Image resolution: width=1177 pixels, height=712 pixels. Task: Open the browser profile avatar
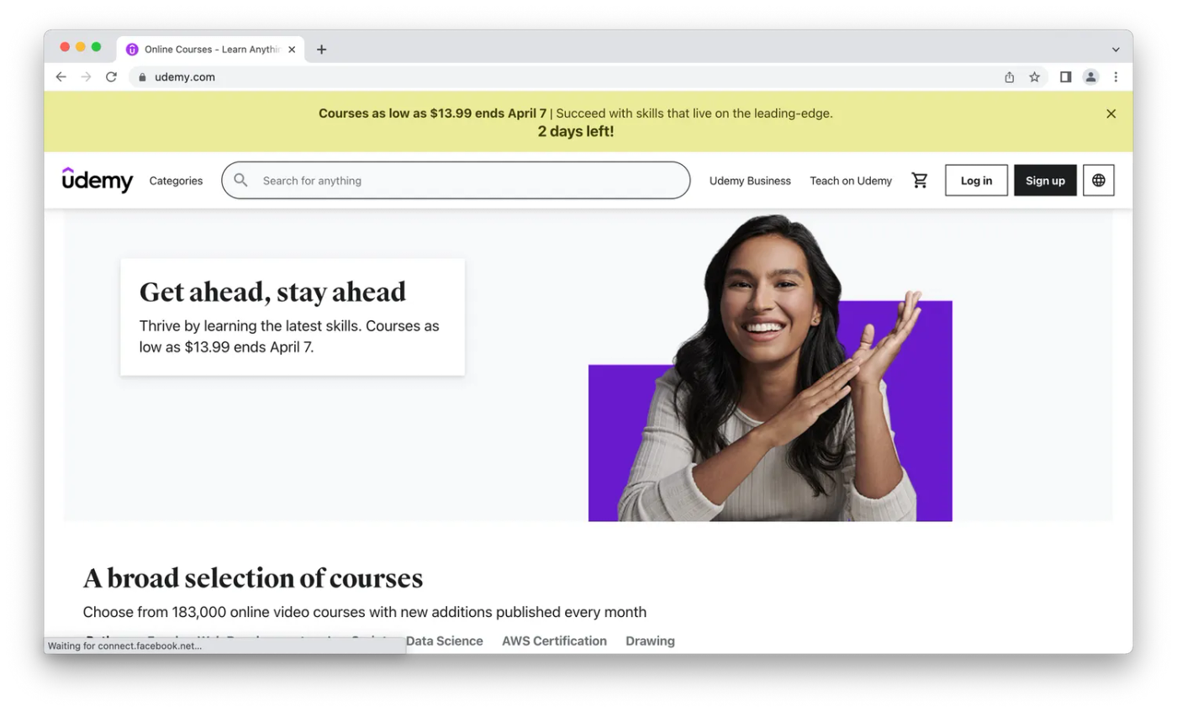pyautogui.click(x=1090, y=76)
